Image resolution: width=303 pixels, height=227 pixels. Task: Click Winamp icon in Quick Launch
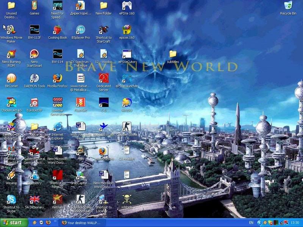pyautogui.click(x=34, y=222)
